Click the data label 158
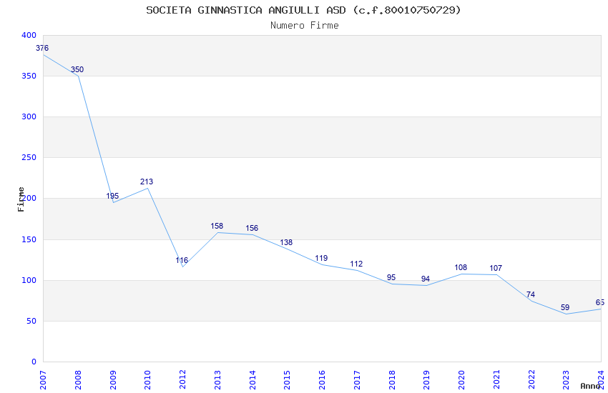The height and width of the screenshot is (393, 608). 217,226
